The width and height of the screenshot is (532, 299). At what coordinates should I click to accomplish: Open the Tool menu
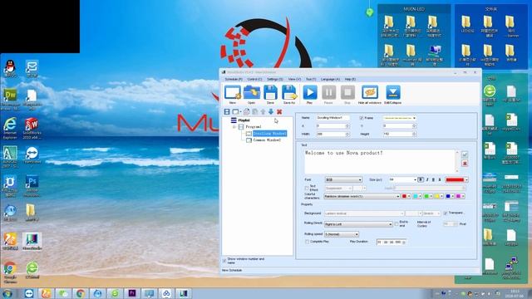pyautogui.click(x=311, y=79)
